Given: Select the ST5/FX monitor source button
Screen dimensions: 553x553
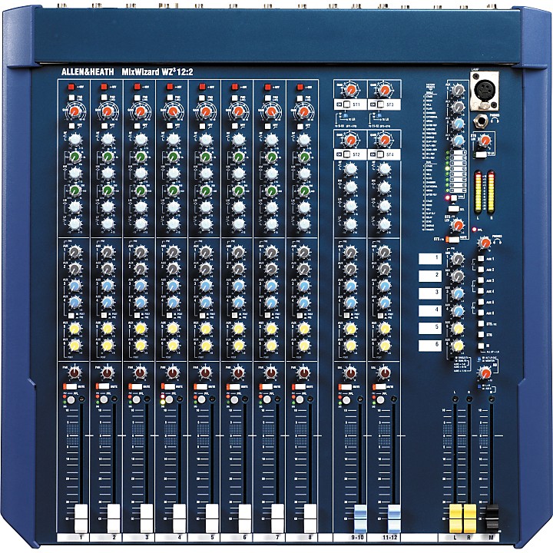Looking at the screenshot, I should pos(481,324).
